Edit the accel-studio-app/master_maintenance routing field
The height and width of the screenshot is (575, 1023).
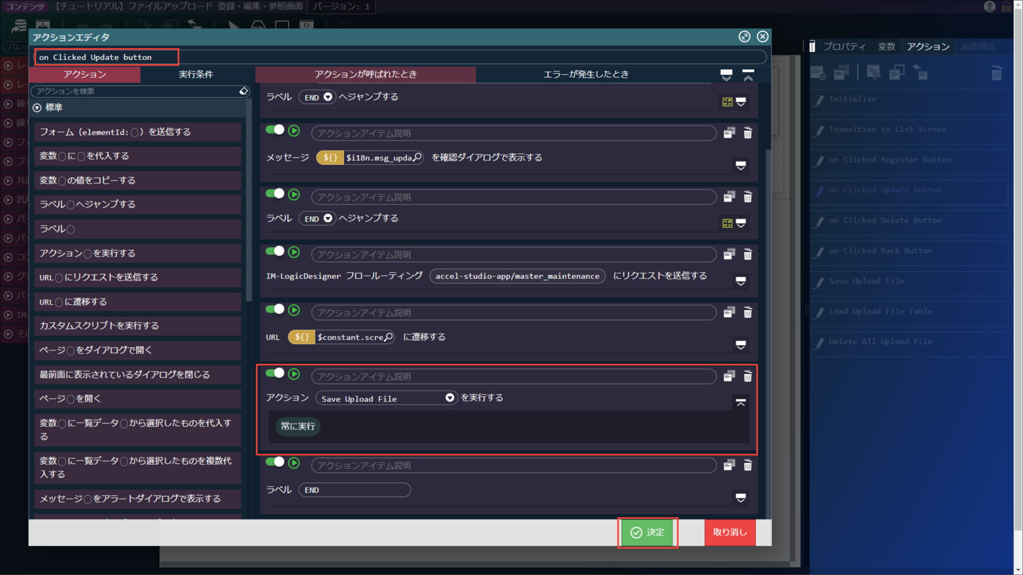click(517, 276)
